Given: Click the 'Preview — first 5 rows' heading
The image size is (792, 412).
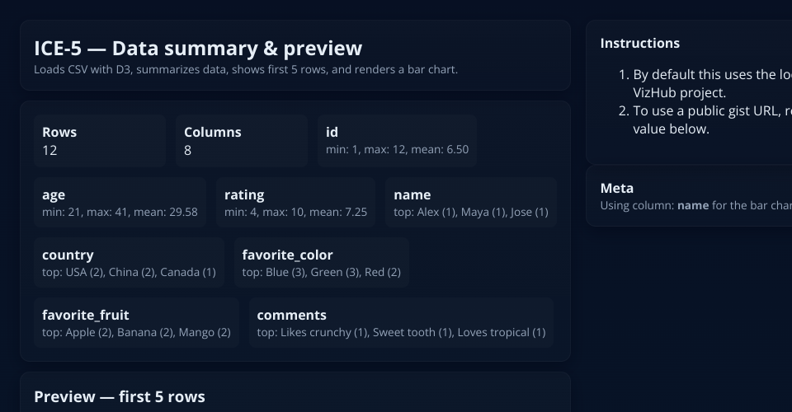Looking at the screenshot, I should [x=120, y=396].
